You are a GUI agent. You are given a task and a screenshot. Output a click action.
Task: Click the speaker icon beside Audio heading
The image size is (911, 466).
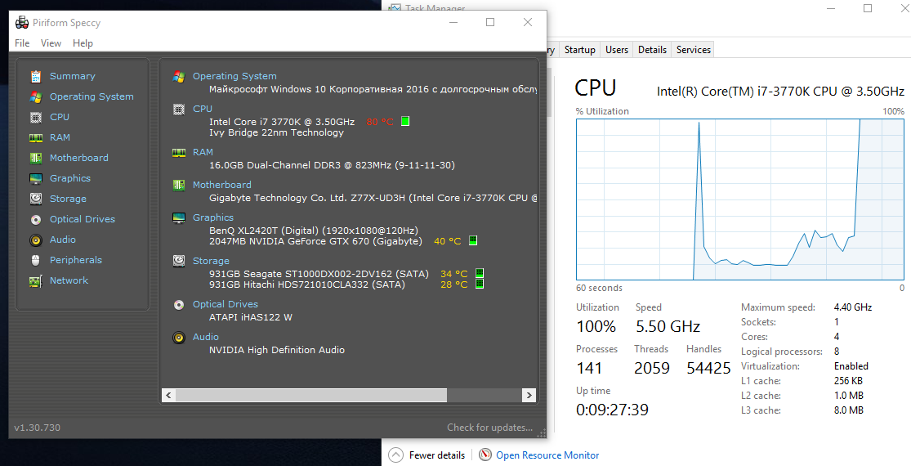pyautogui.click(x=179, y=337)
